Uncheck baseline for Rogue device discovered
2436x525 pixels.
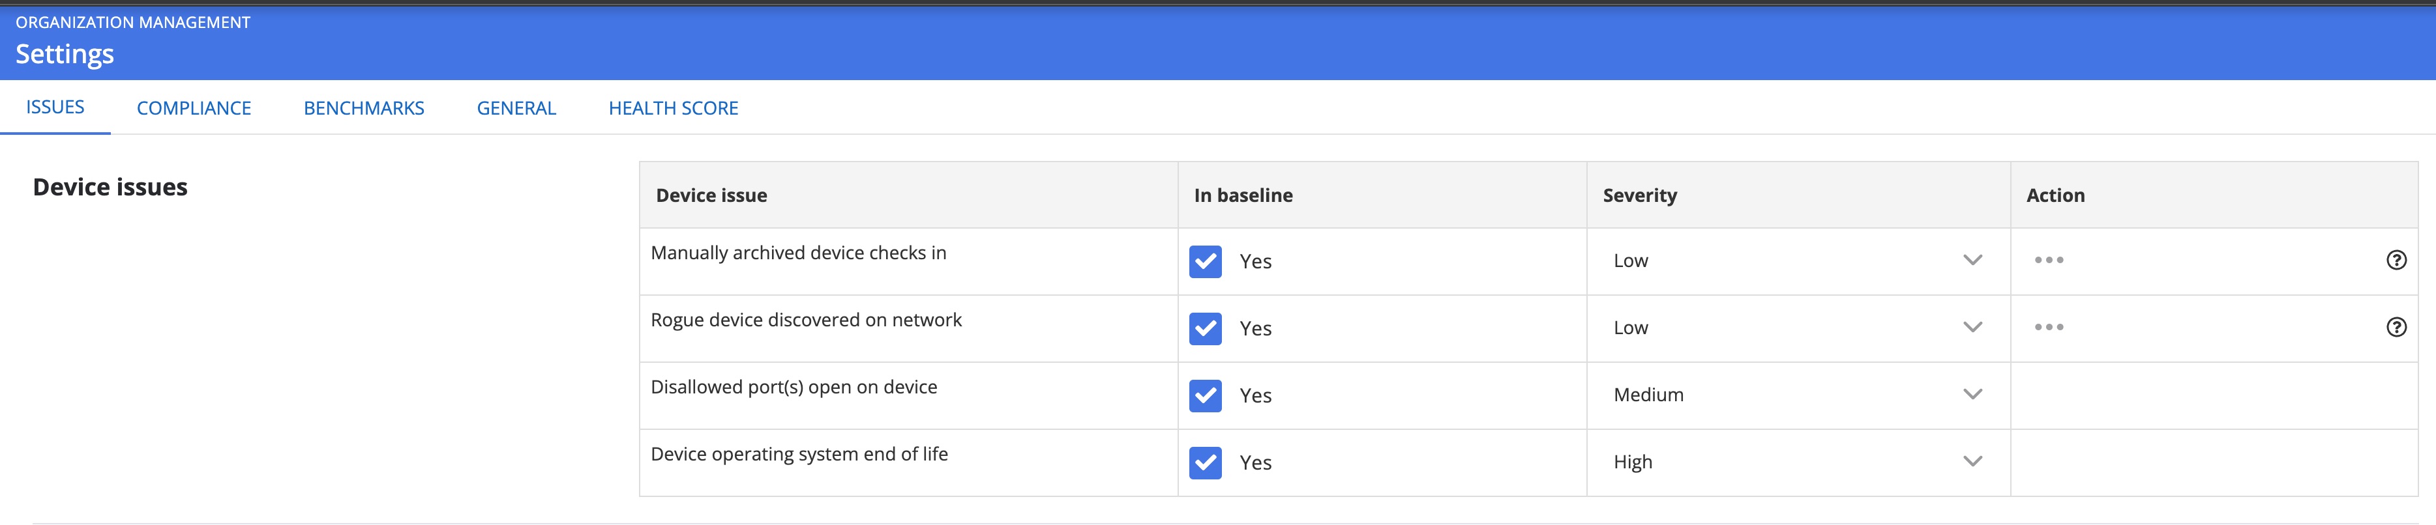[1205, 328]
